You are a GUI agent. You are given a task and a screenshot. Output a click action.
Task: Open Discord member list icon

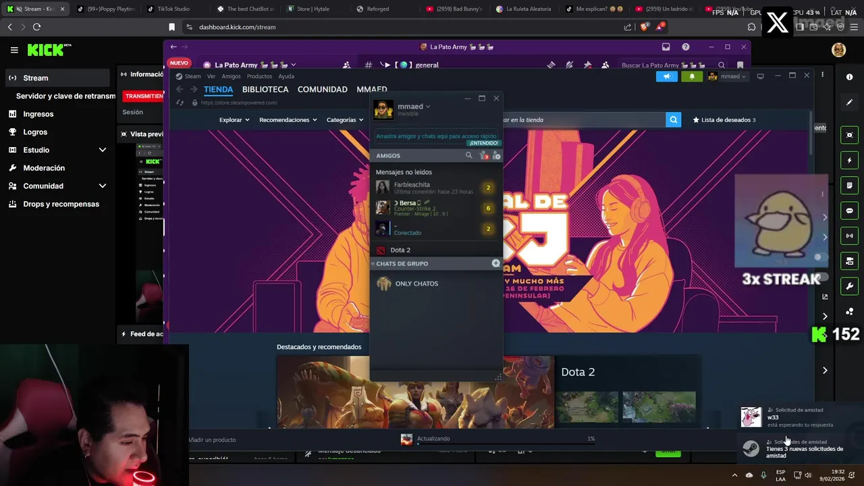(x=605, y=65)
